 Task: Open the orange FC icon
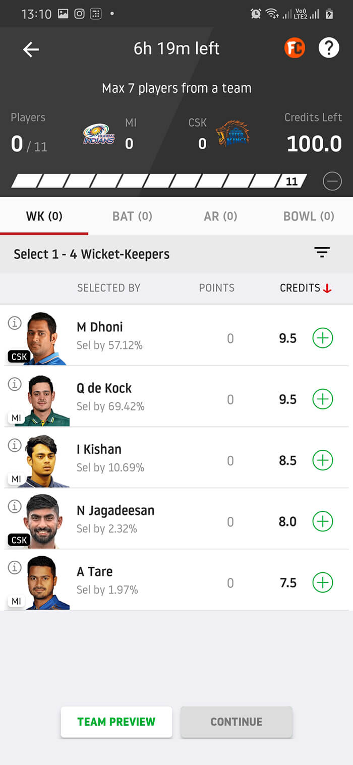click(x=295, y=48)
